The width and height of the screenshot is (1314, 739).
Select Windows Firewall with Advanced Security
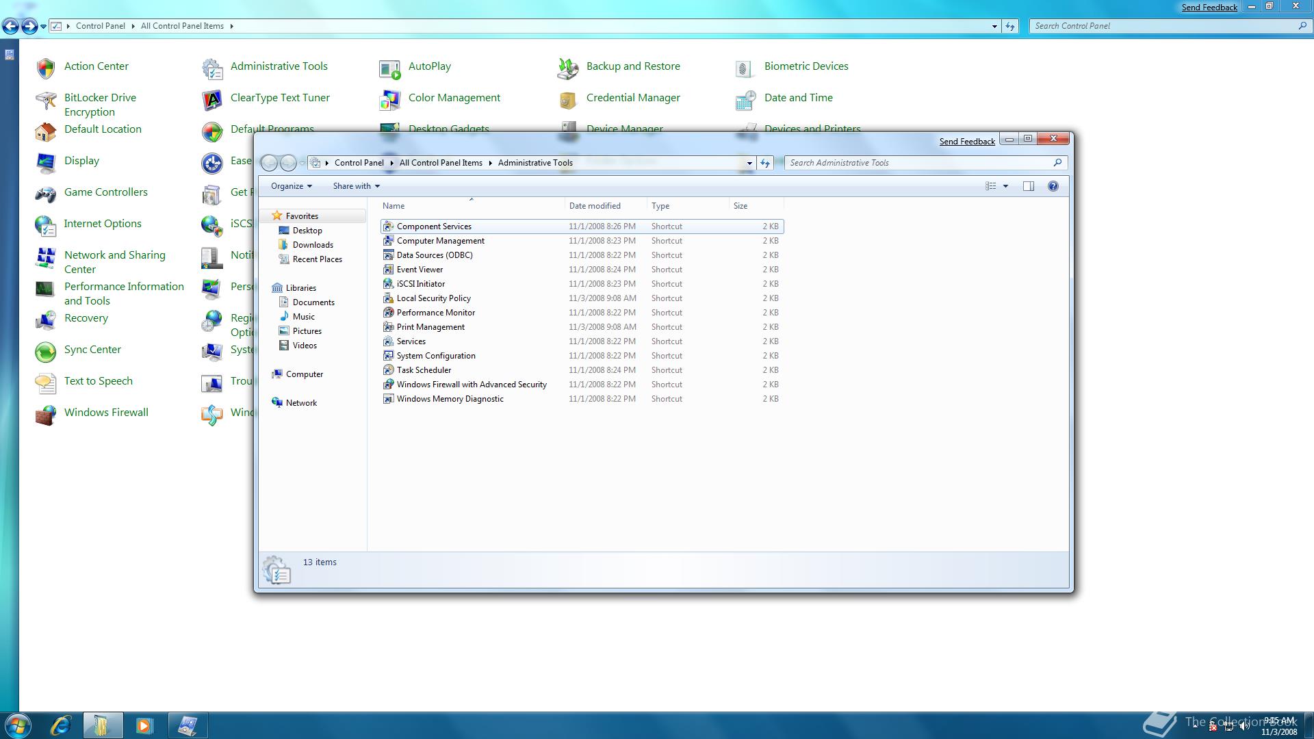[582, 385]
